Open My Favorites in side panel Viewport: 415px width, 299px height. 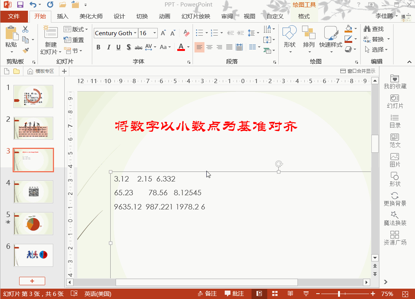[395, 82]
